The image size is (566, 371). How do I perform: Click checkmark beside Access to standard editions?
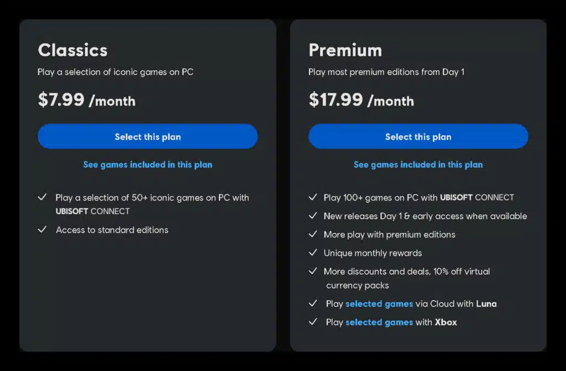pos(42,229)
